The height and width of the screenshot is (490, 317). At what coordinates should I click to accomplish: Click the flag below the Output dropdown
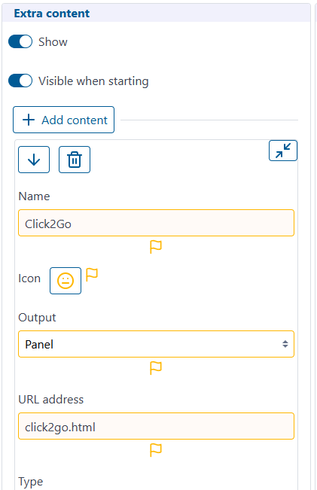pyautogui.click(x=156, y=368)
